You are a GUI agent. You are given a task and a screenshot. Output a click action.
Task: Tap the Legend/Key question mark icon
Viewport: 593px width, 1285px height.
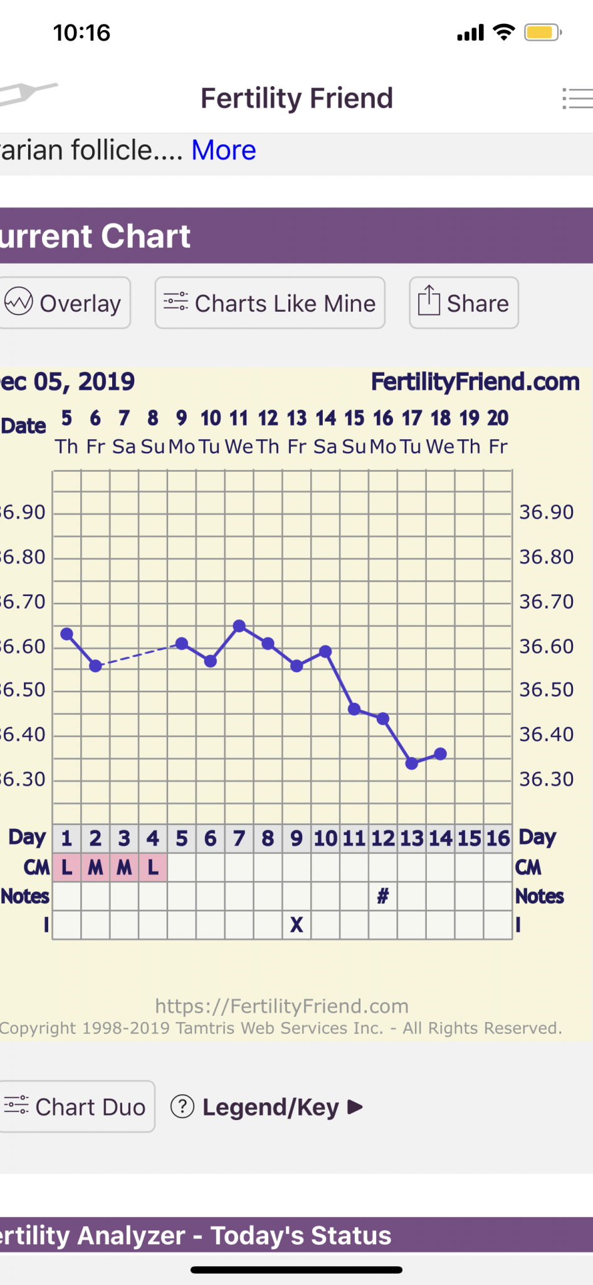[182, 1106]
